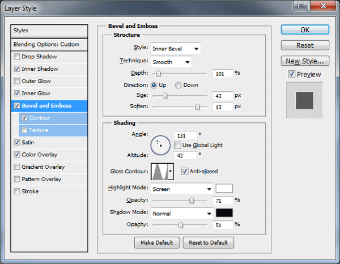Uncheck the Inner Glow checkbox

tap(16, 93)
